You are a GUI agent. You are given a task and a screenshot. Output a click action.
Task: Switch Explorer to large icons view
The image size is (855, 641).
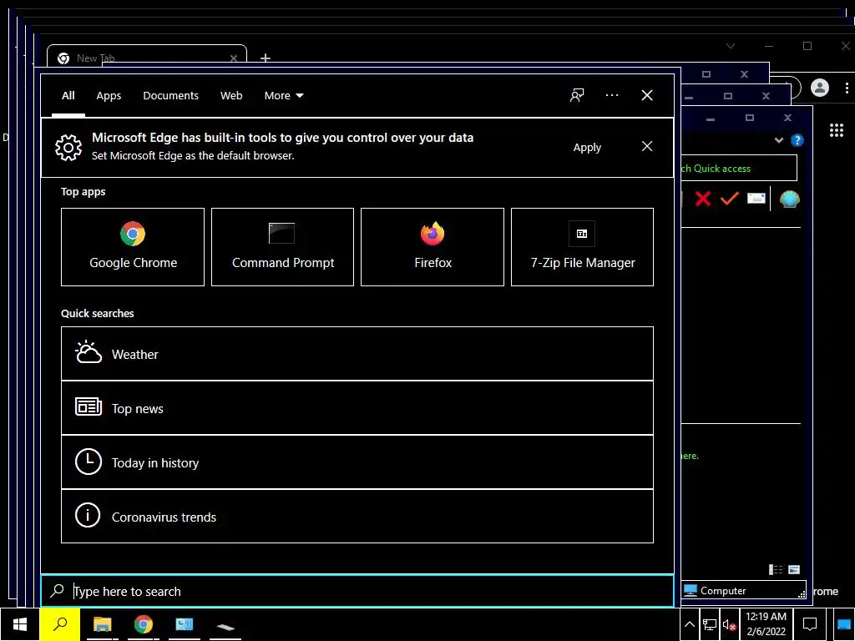coord(794,569)
